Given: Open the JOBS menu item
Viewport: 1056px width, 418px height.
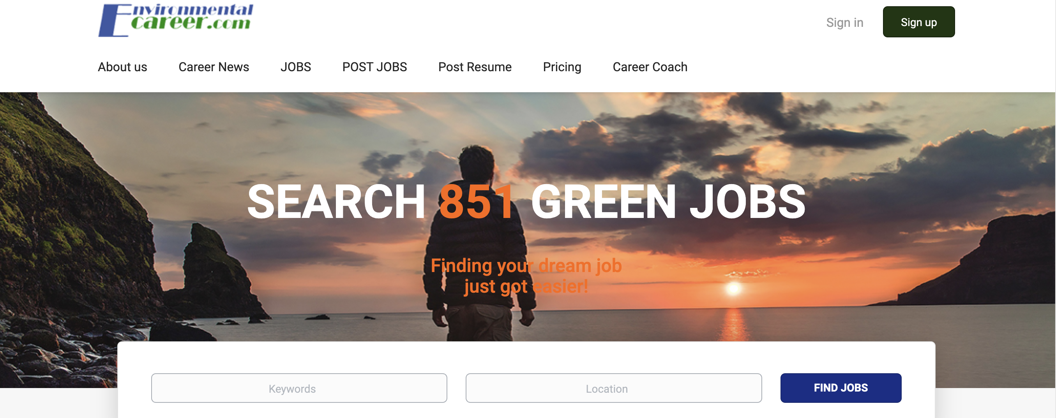Looking at the screenshot, I should 296,67.
